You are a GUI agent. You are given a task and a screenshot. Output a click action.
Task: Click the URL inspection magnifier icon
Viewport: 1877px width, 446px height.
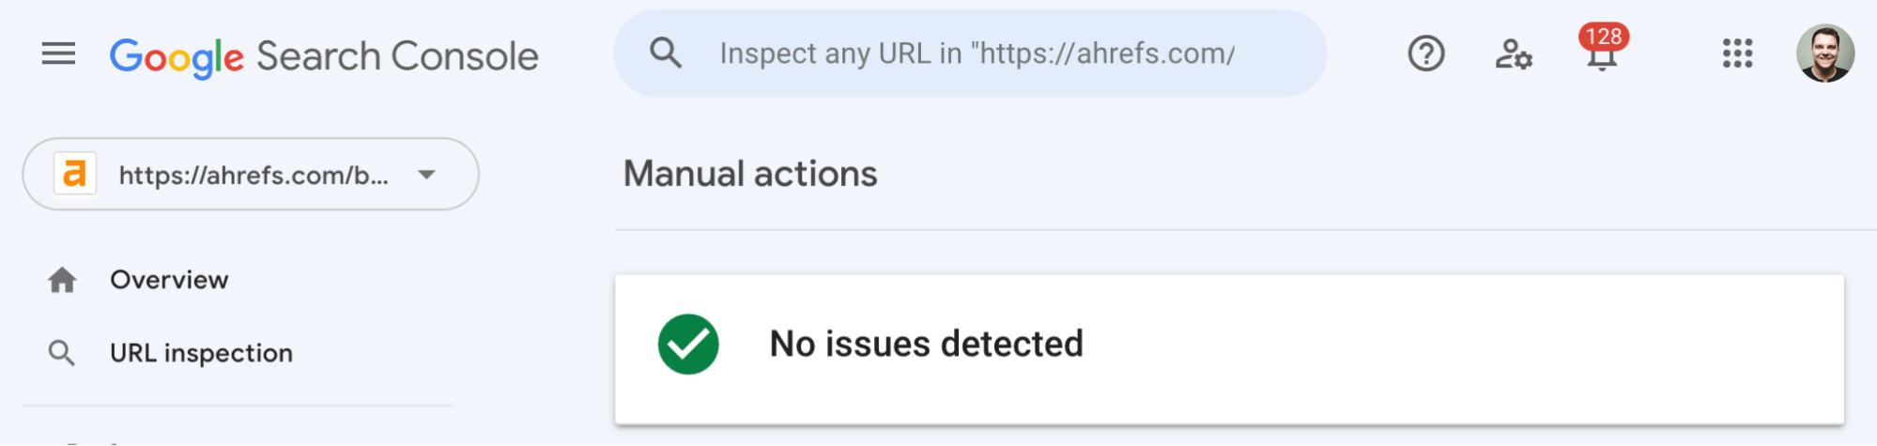62,353
